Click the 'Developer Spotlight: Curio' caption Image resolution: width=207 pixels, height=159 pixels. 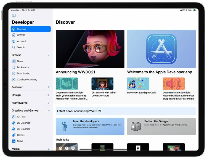142,93
